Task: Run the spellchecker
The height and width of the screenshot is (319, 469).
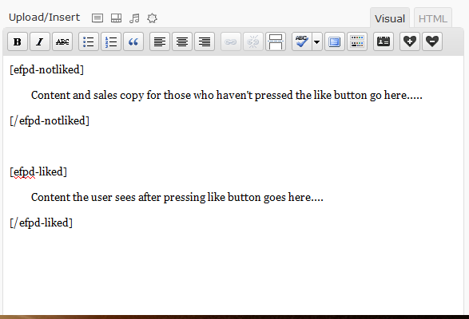Action: (x=301, y=41)
